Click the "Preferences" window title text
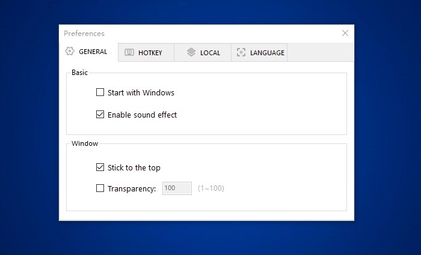421x255 pixels. tap(84, 34)
